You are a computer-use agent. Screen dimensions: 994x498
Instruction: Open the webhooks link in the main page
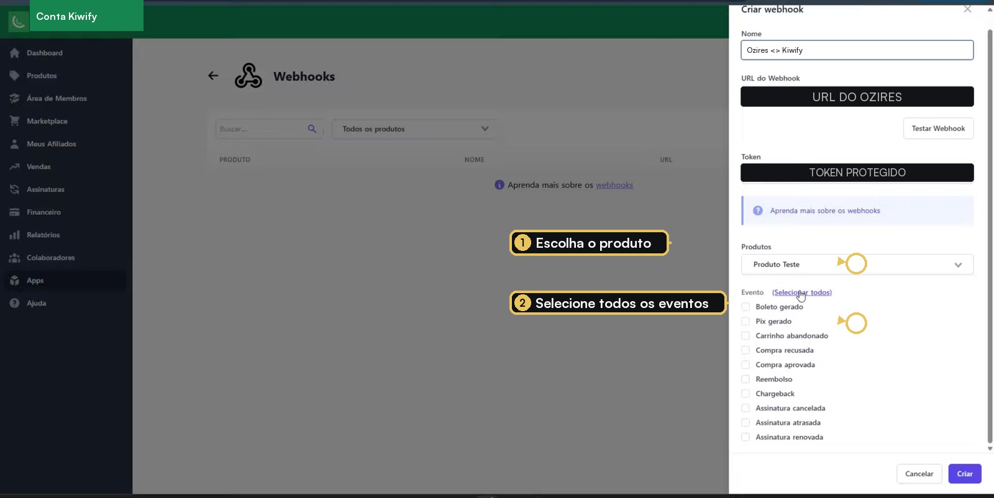614,185
